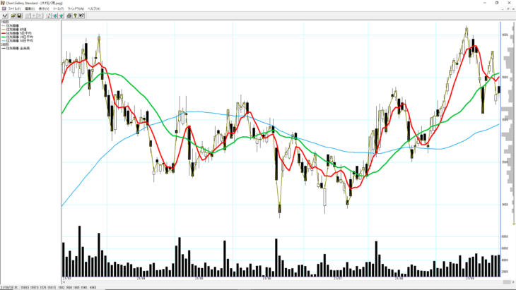Click the yellow help toolbar icon
Viewport: 516px width, 290px height.
point(74,15)
